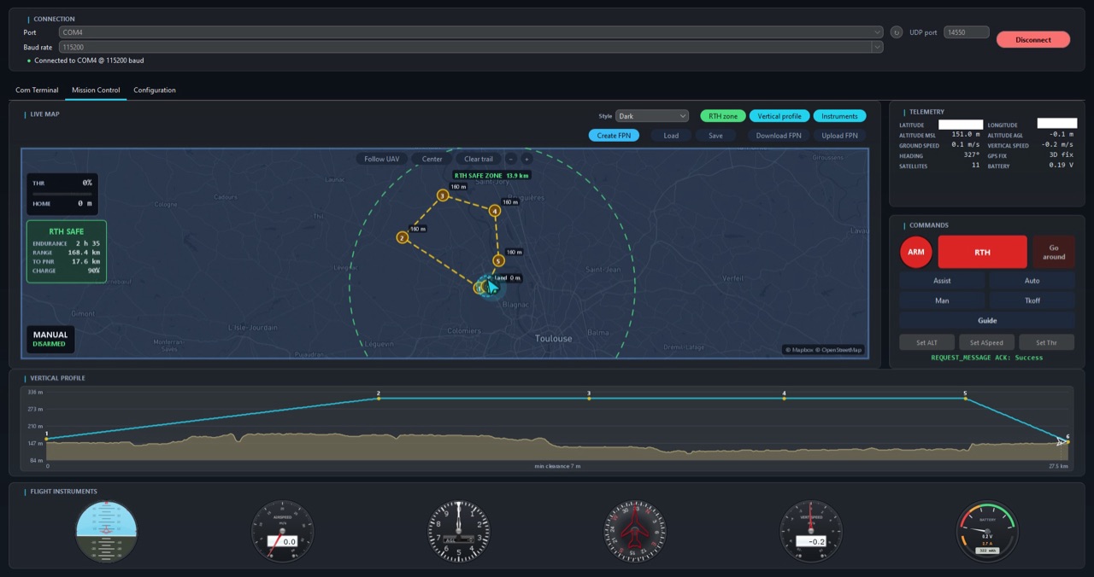Zoom in the map with plus button

coord(526,159)
